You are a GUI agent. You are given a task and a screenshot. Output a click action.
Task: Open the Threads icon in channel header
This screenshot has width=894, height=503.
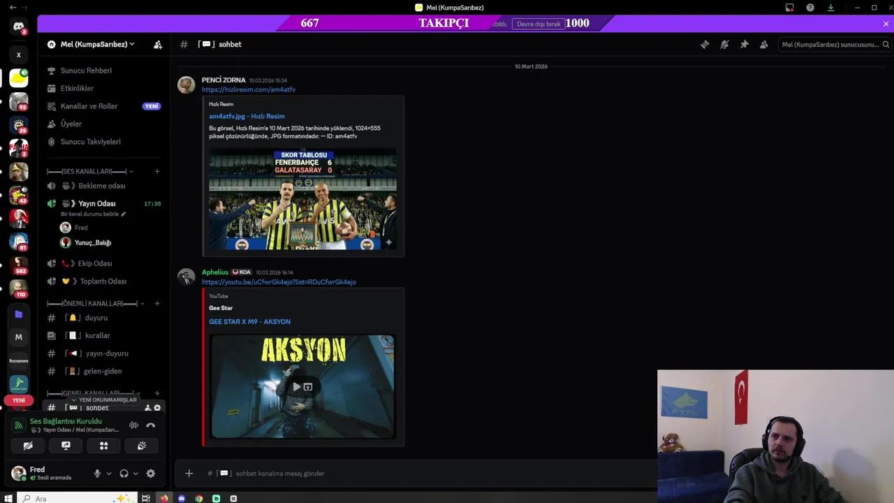pyautogui.click(x=705, y=44)
